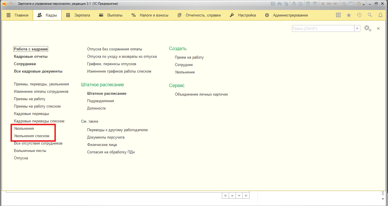Open the calculator icon in title bar

(308, 4)
